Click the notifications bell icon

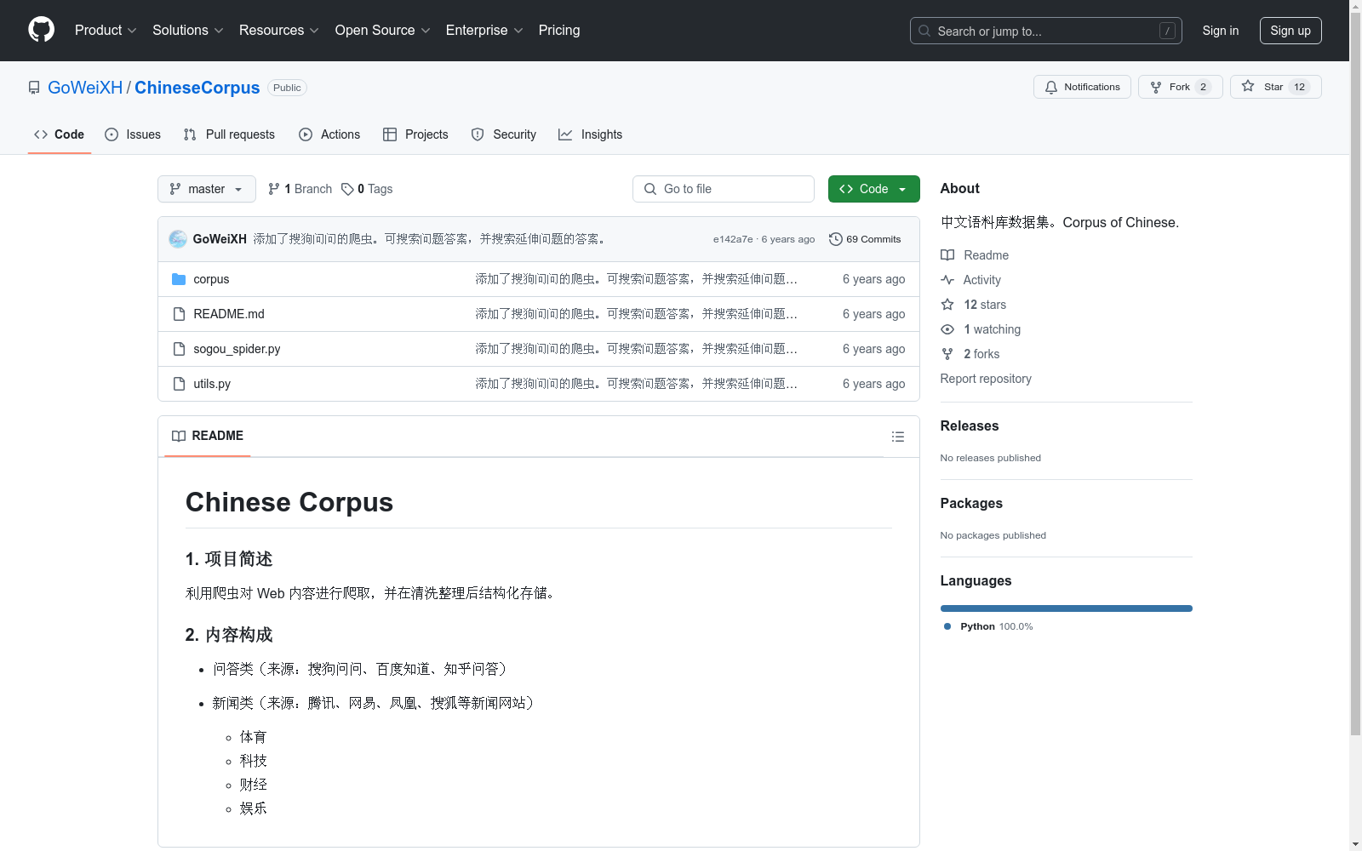1051,87
